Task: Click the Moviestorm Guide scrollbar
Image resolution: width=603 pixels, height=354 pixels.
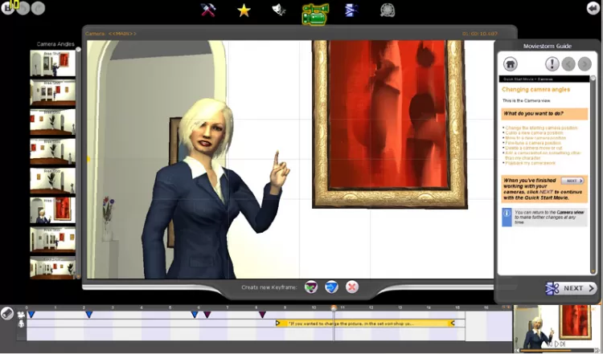Action: point(593,175)
